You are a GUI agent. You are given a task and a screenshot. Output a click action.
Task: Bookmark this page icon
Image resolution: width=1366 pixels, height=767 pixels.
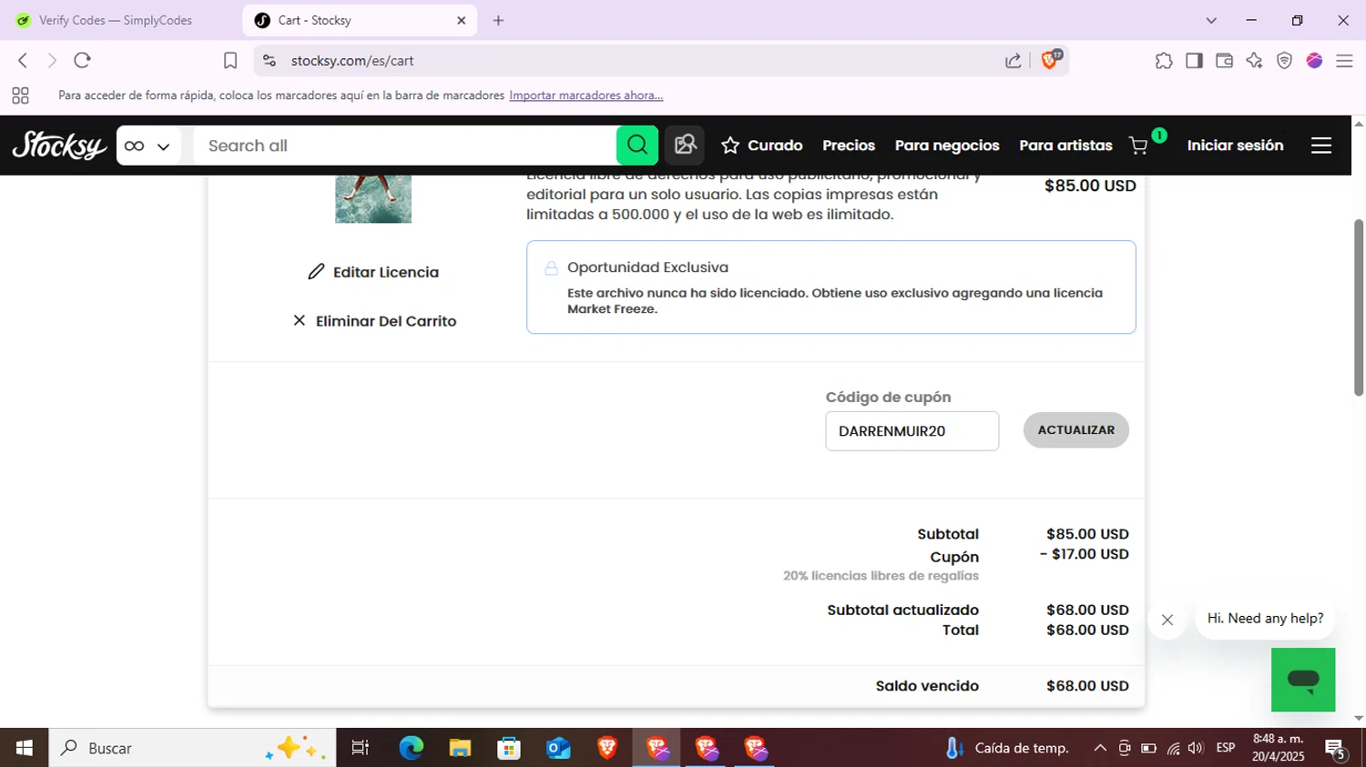click(230, 60)
